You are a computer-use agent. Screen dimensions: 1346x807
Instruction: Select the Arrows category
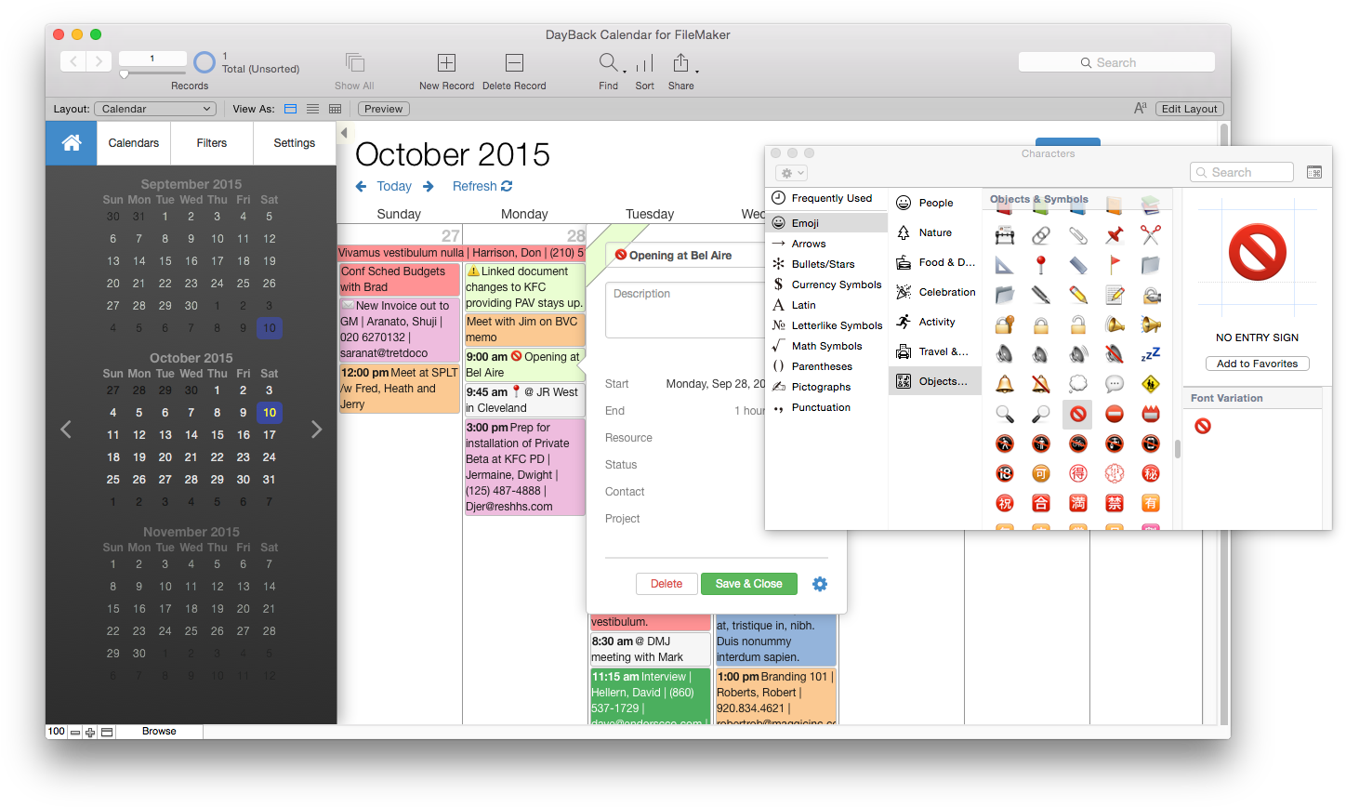click(827, 244)
